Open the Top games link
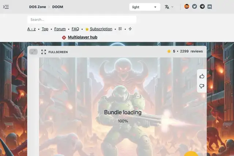234x156 pixels. (x=45, y=29)
